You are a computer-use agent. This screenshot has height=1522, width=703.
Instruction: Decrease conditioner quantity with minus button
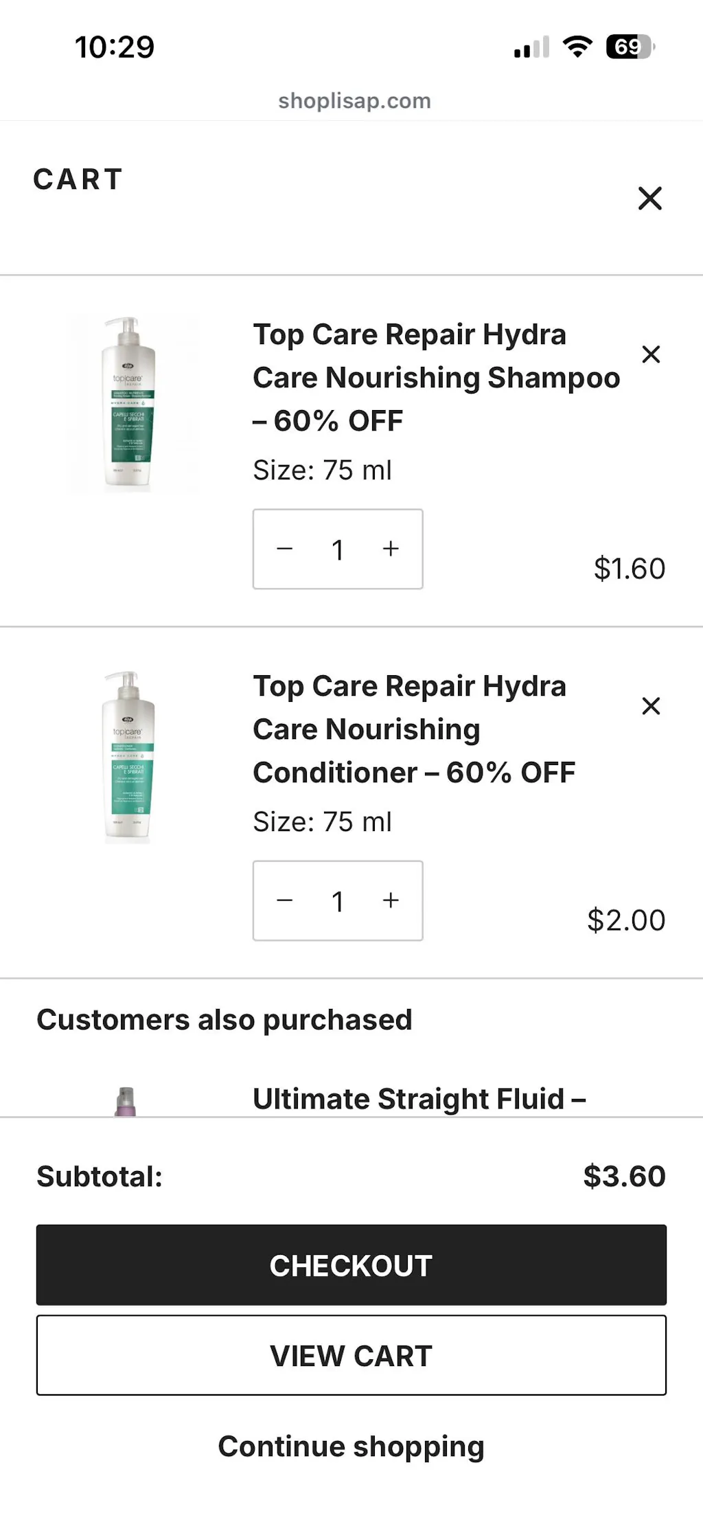tap(285, 900)
